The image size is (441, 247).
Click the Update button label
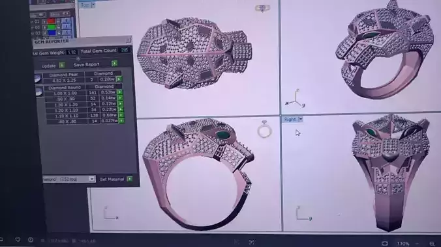point(49,66)
